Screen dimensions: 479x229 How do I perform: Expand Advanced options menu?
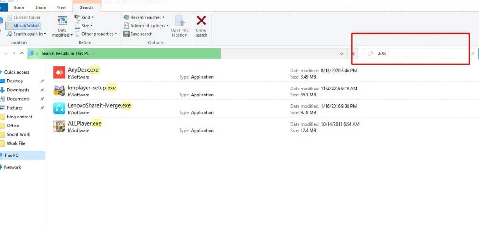146,26
